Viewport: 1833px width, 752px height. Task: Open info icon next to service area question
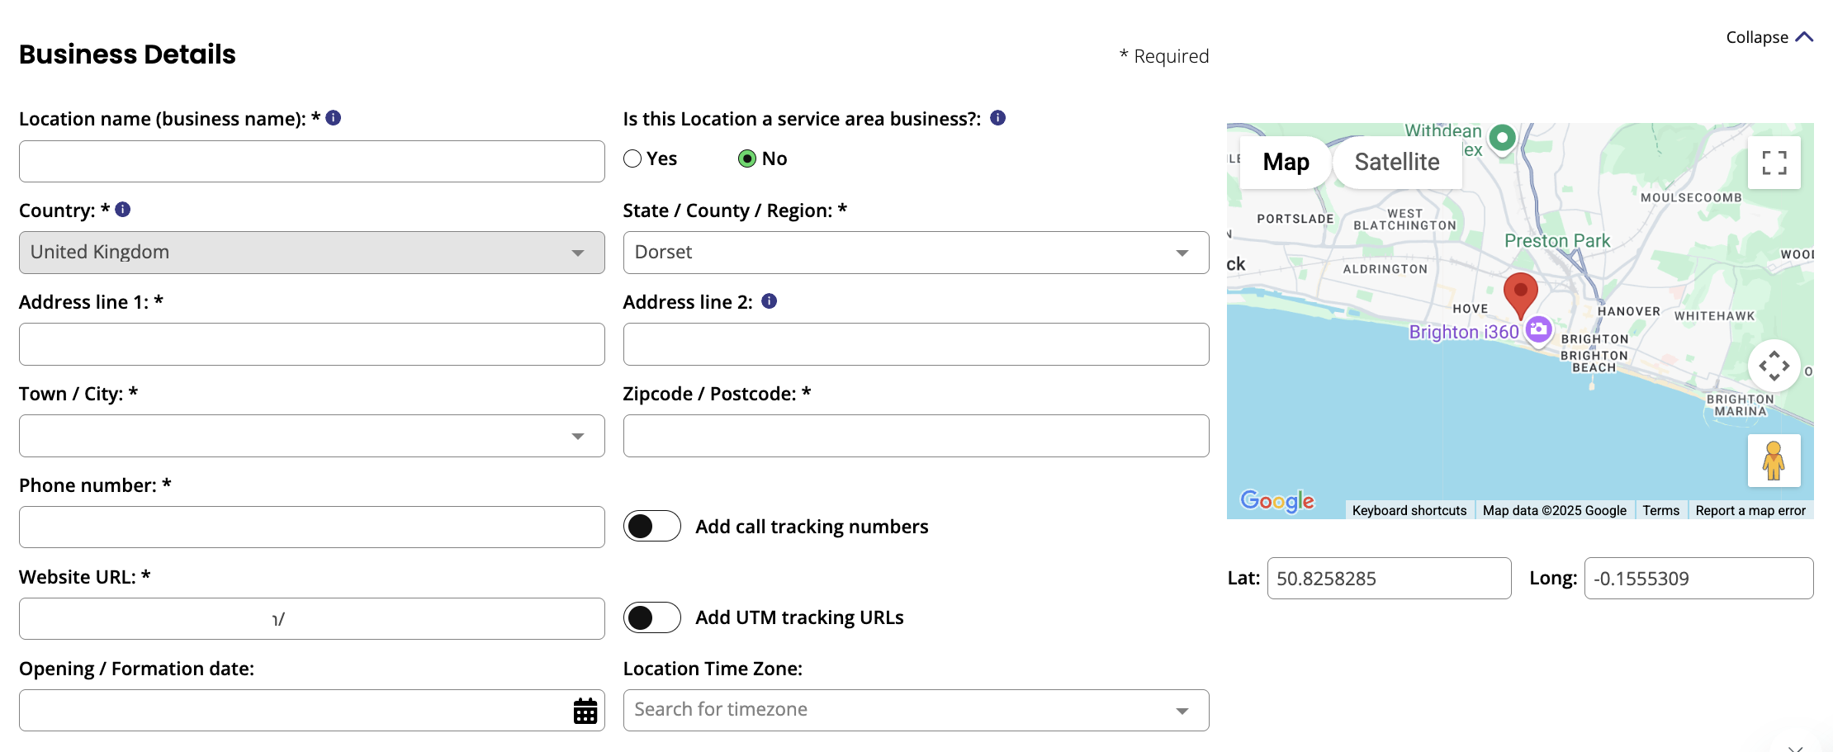[x=997, y=118]
